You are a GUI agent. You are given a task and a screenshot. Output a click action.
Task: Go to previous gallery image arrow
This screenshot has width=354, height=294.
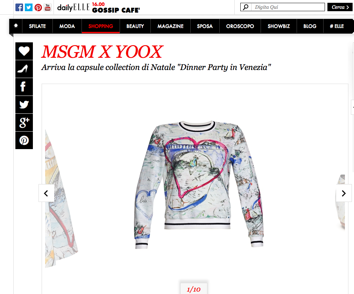tap(46, 193)
